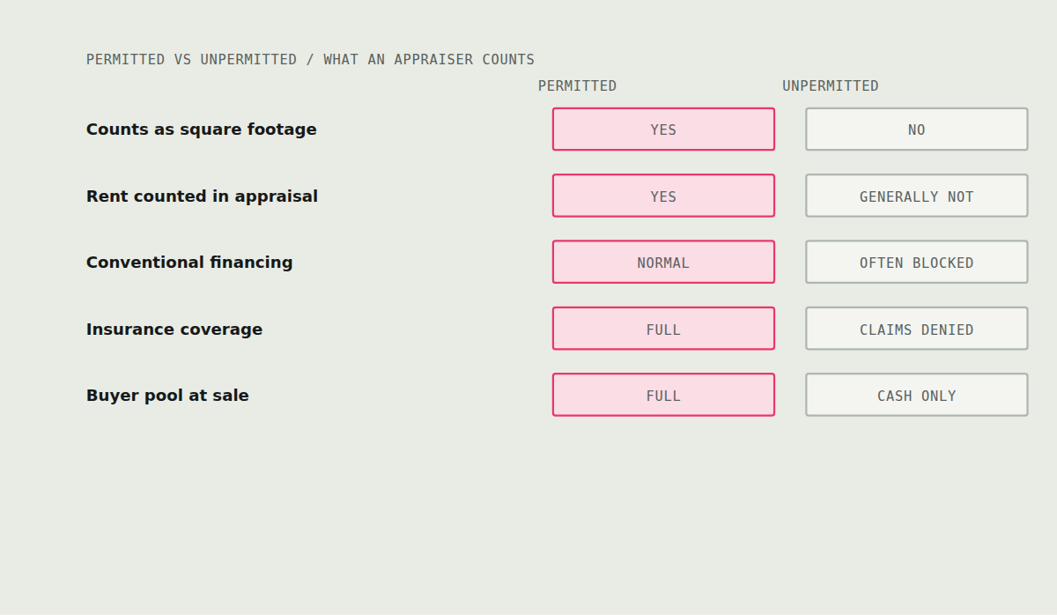Select the NO box for square footage
This screenshot has width=1057, height=615.
[x=917, y=130]
